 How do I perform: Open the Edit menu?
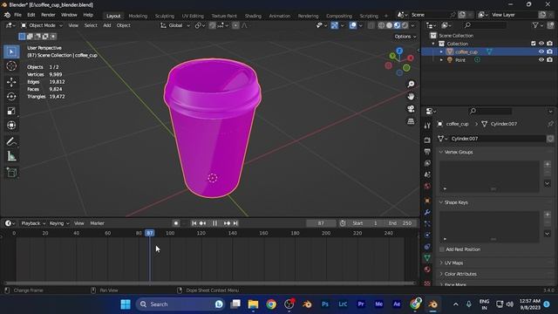click(x=31, y=15)
